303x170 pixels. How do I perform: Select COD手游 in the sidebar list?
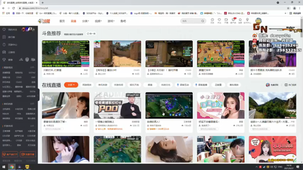(31, 136)
